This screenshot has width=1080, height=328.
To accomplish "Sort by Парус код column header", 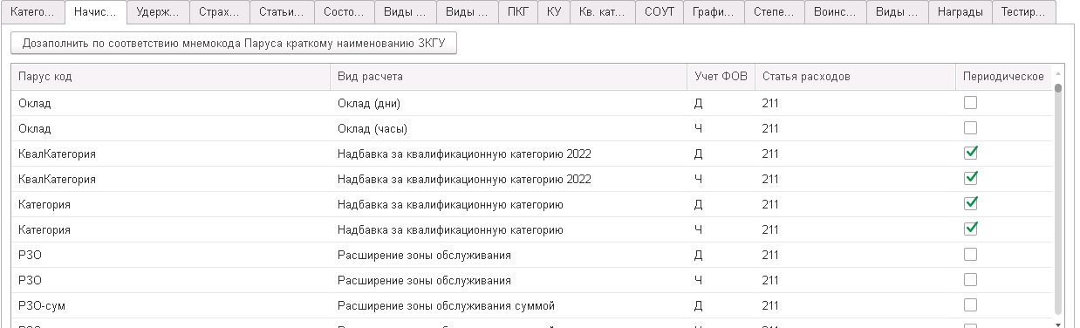I will pyautogui.click(x=171, y=77).
